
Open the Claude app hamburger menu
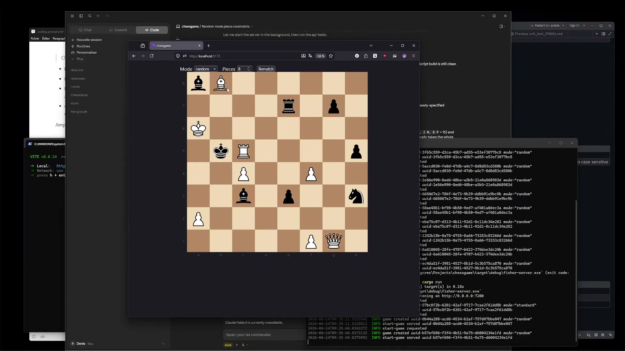click(72, 16)
